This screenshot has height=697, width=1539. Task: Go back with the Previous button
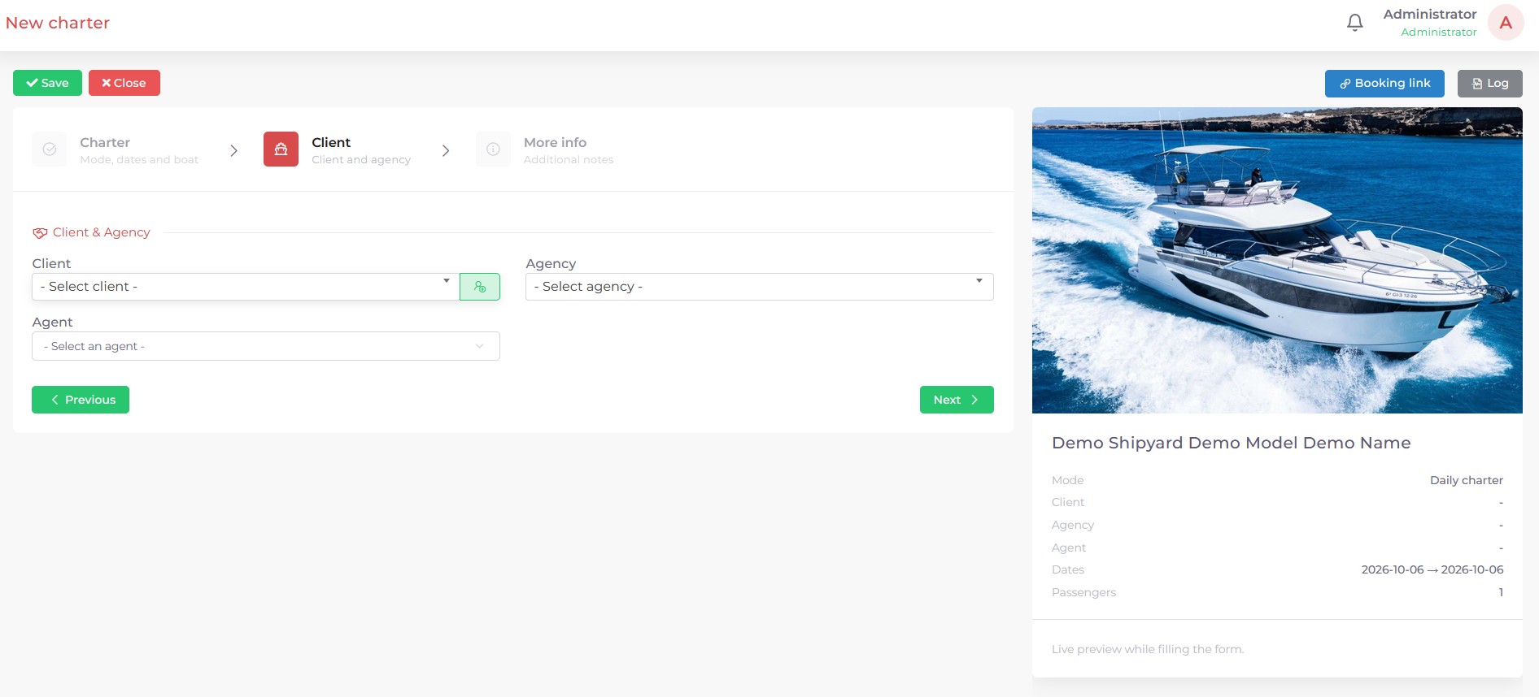click(81, 400)
